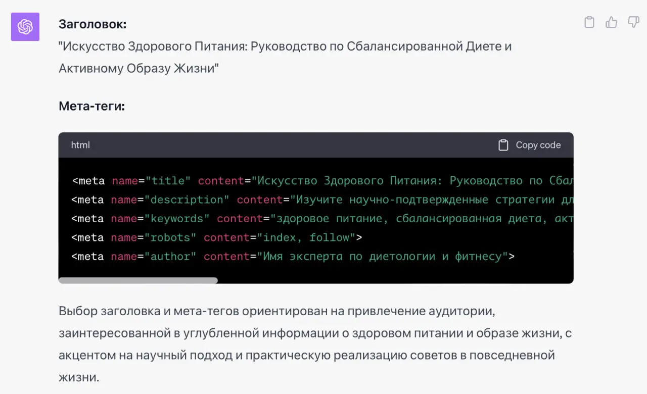
Task: Click the 'Заголовок:' heading
Action: [x=93, y=24]
